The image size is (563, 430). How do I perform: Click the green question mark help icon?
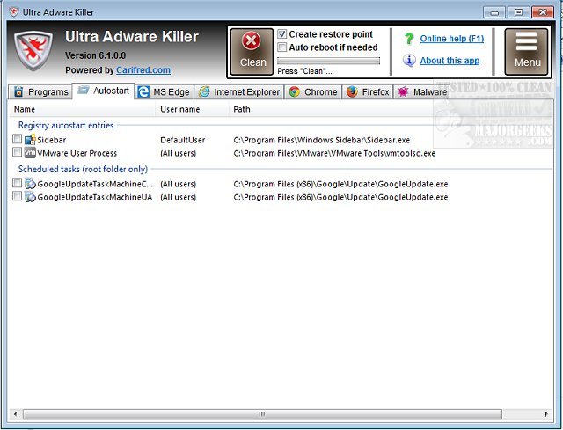[x=409, y=39]
